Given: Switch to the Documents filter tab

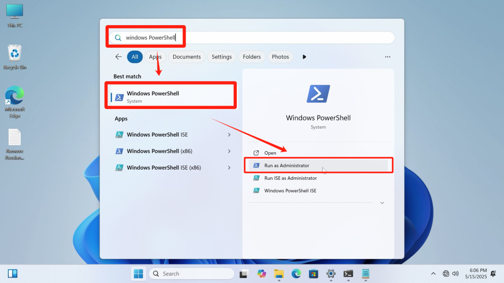Looking at the screenshot, I should point(187,57).
